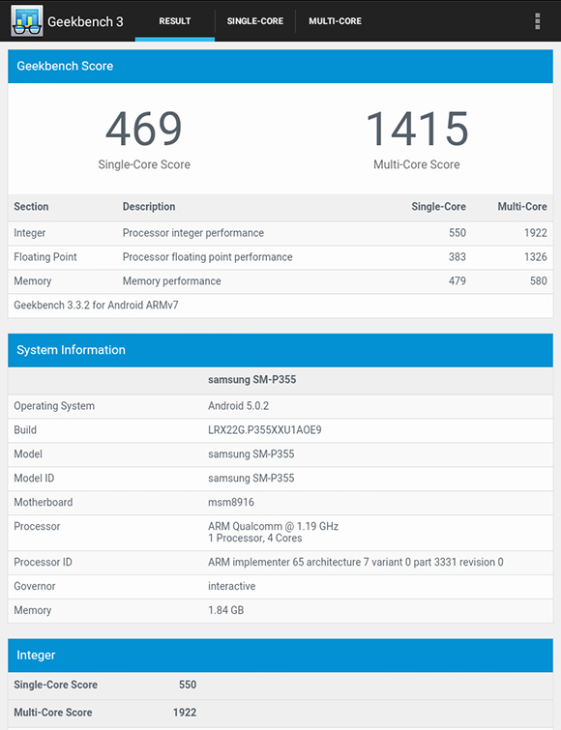The image size is (561, 730).
Task: Click the Single-Core Score label under 469
Action: [x=144, y=164]
